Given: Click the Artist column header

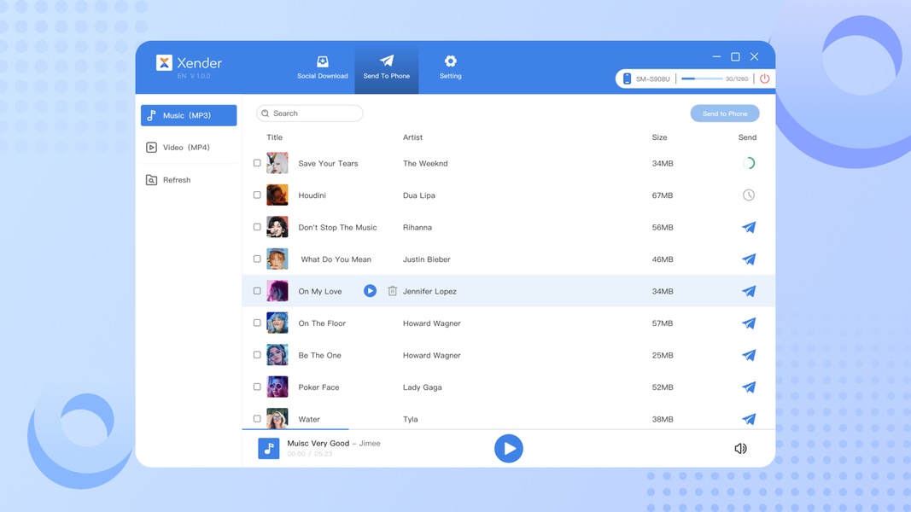Looking at the screenshot, I should [412, 137].
